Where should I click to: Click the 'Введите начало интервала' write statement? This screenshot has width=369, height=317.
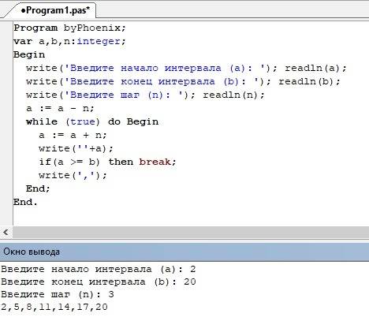pyautogui.click(x=151, y=68)
